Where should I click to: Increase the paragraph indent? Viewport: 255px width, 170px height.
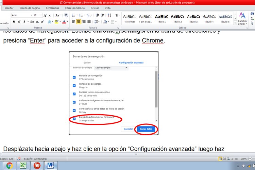[102, 15]
